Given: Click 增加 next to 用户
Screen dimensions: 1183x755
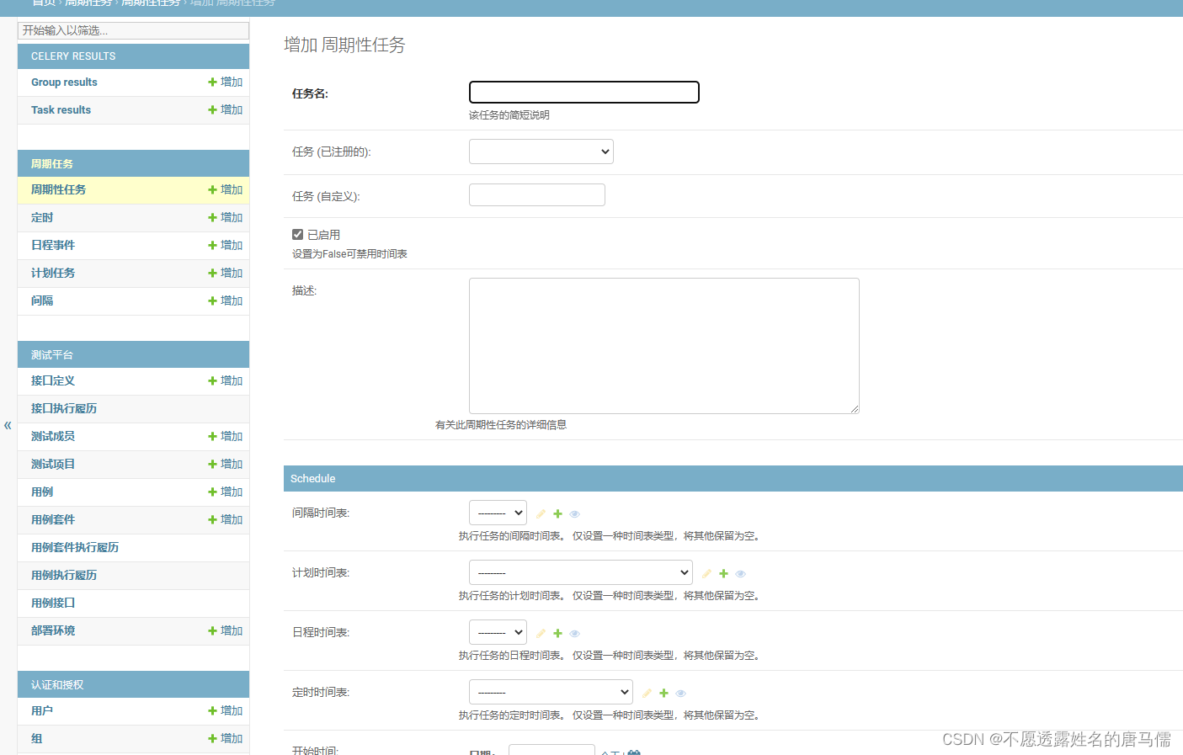Looking at the screenshot, I should point(225,711).
